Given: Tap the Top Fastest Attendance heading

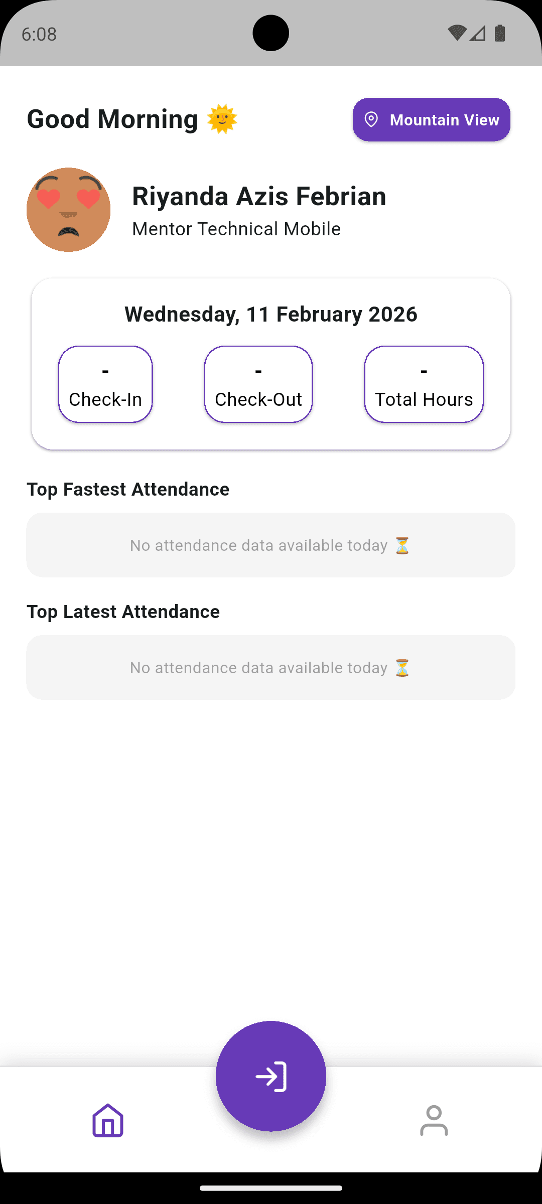Looking at the screenshot, I should (x=128, y=489).
